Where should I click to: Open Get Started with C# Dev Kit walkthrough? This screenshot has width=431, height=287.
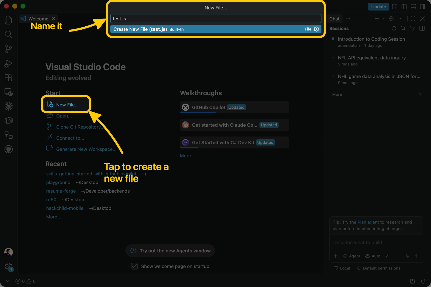[x=234, y=142]
